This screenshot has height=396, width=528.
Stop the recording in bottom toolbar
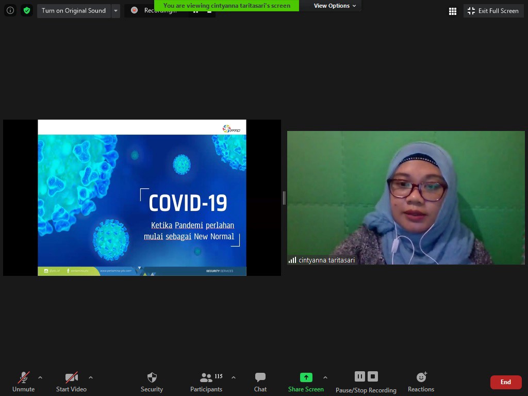373,376
